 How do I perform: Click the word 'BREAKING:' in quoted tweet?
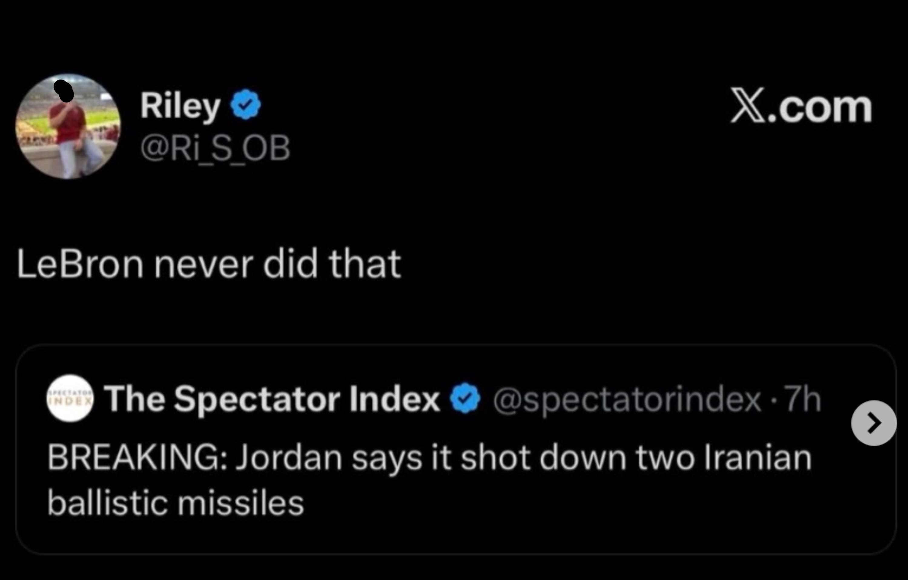pos(137,458)
